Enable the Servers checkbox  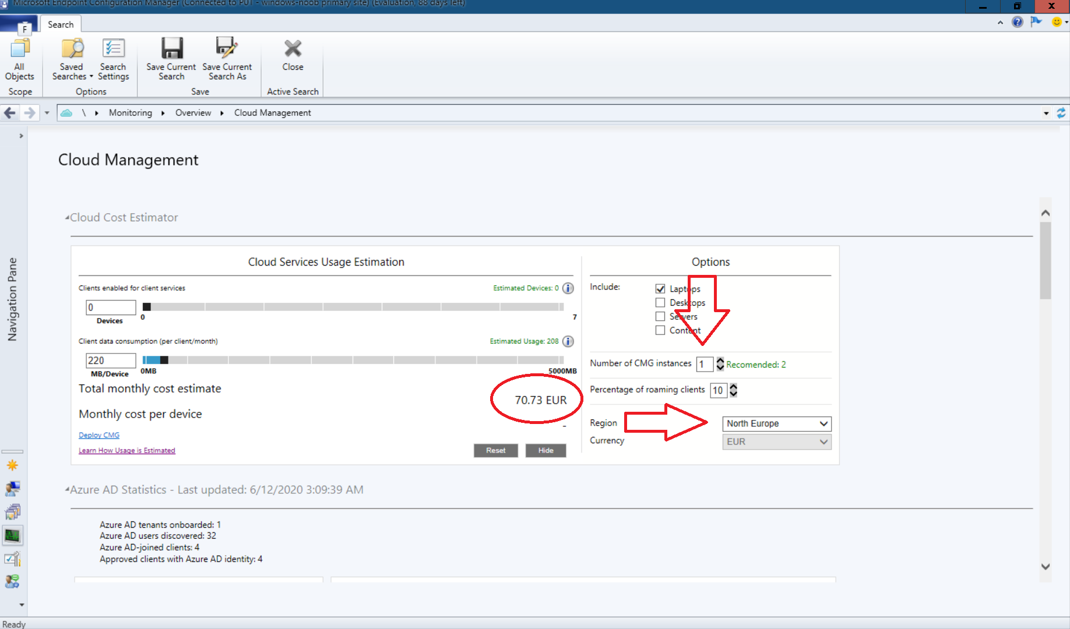660,316
